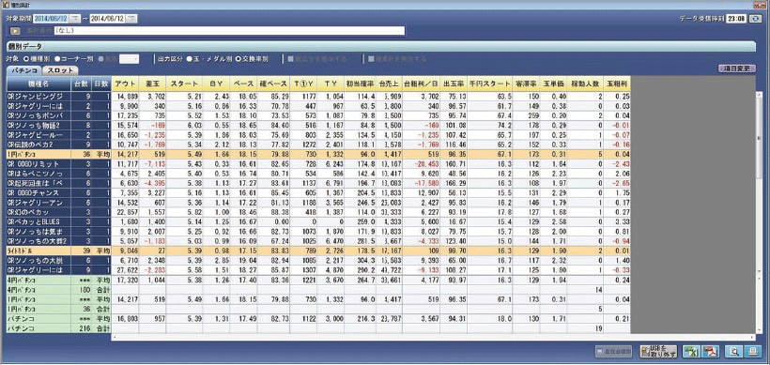
Task: Toggle the first greyed-out checkbox after 交換率別
Action: coord(290,59)
